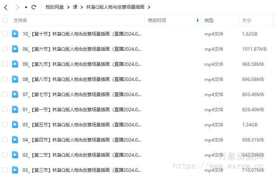Toggle sort order arrow on 修改时间 column
The height and width of the screenshot is (179, 275).
198,20
